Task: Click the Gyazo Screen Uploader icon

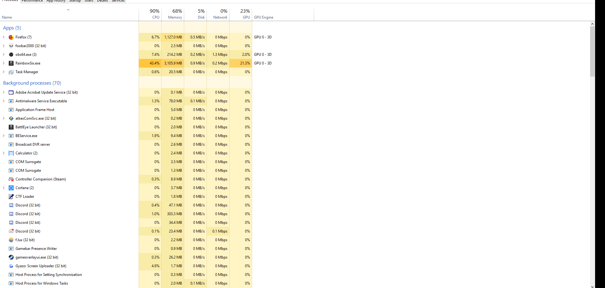Action: click(11, 266)
